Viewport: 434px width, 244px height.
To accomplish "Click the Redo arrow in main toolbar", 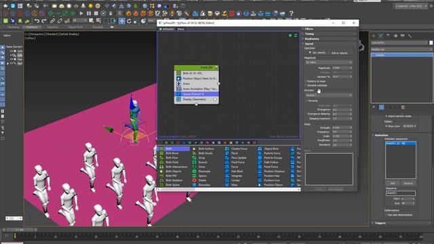I will click(44, 21).
